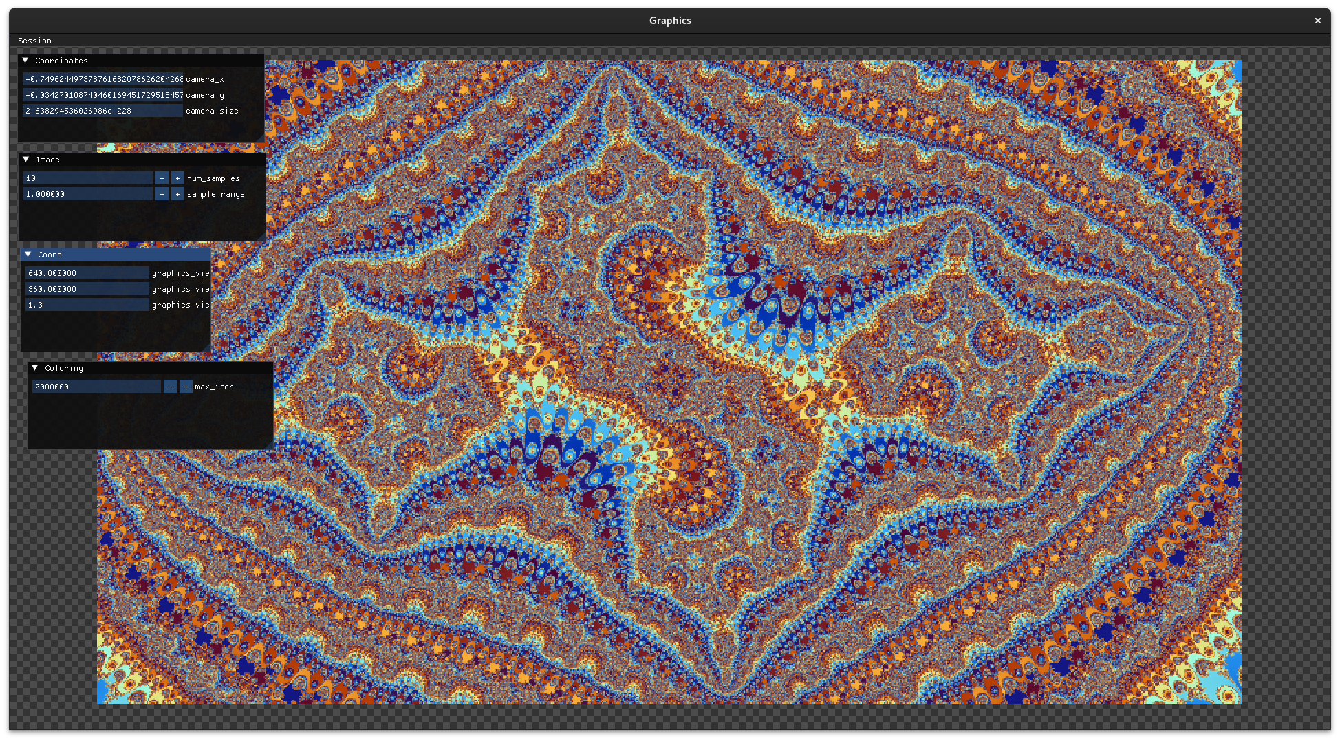Click the camera_size label text

(212, 111)
